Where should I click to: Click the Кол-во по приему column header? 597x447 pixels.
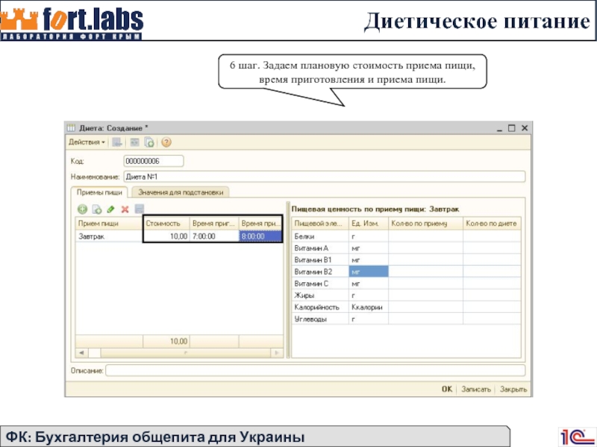pos(425,223)
